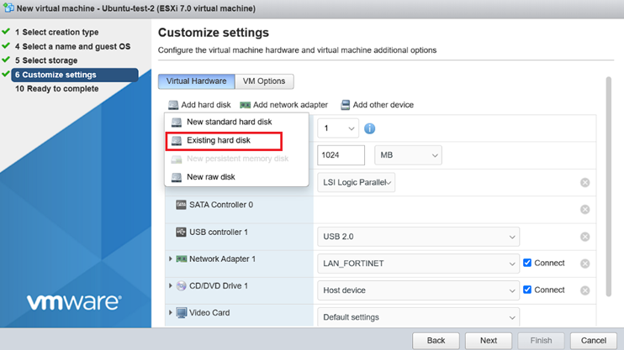The height and width of the screenshot is (350, 624).
Task: Remove Network Adapter 1 with X icon
Action: pos(584,264)
